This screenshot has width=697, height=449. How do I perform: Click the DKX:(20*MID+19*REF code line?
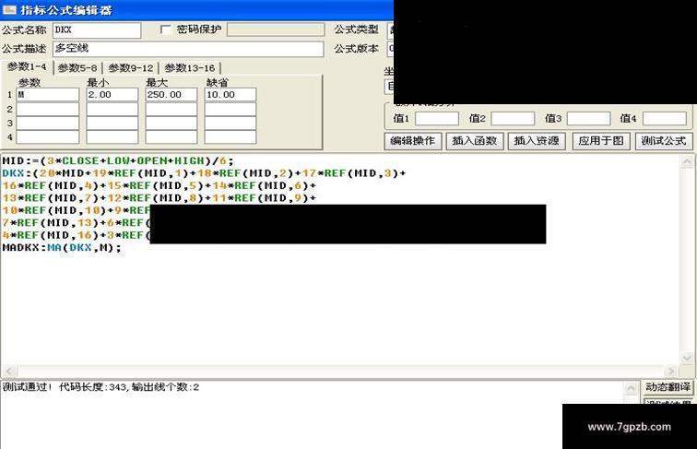(204, 173)
